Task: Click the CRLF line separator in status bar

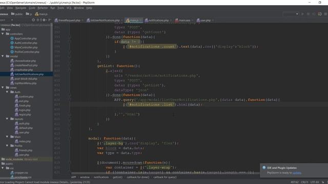Action: pos(304,182)
